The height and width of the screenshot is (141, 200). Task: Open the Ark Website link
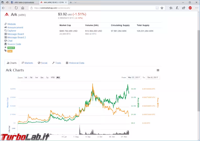point(12,24)
